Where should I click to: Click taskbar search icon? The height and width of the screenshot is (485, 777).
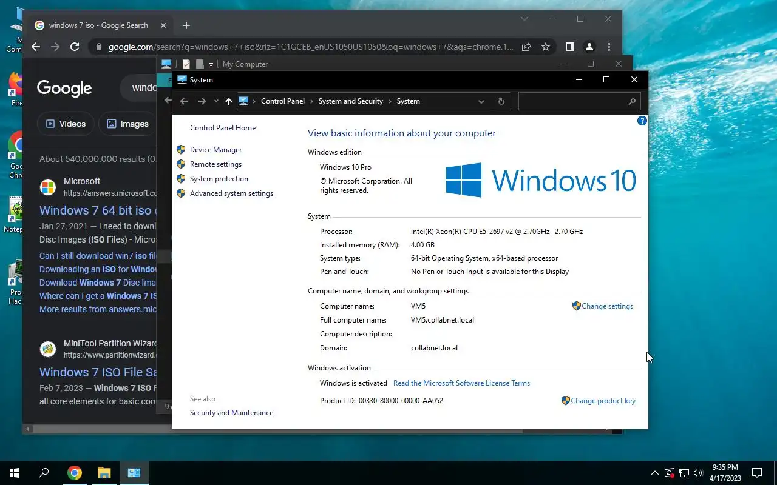(x=44, y=473)
